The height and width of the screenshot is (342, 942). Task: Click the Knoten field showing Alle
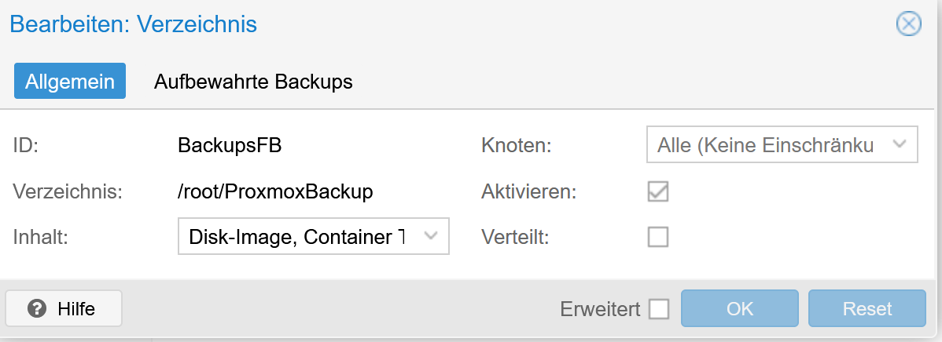coord(763,146)
